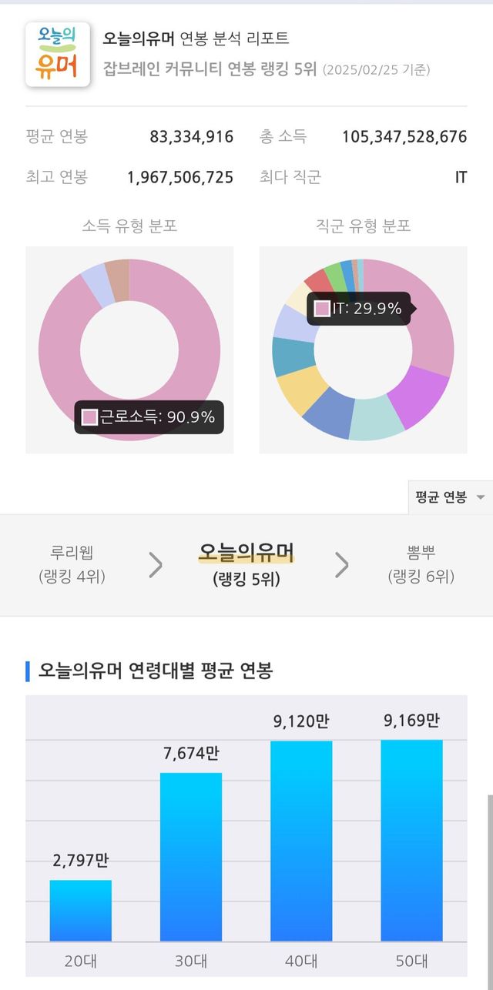
Task: Click the 근로소득 90.9% tooltip label
Action: tap(149, 417)
